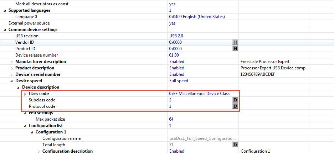This screenshot has height=153, width=334.
Task: Select the Max packet size property
Action: [x=50, y=119]
